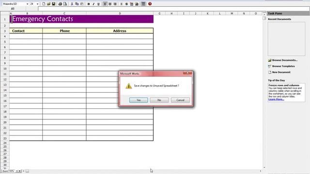Select row 3 header
This screenshot has height=174, width=310.
pos(5,31)
